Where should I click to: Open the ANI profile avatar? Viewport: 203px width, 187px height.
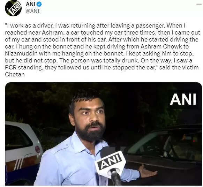click(13, 8)
